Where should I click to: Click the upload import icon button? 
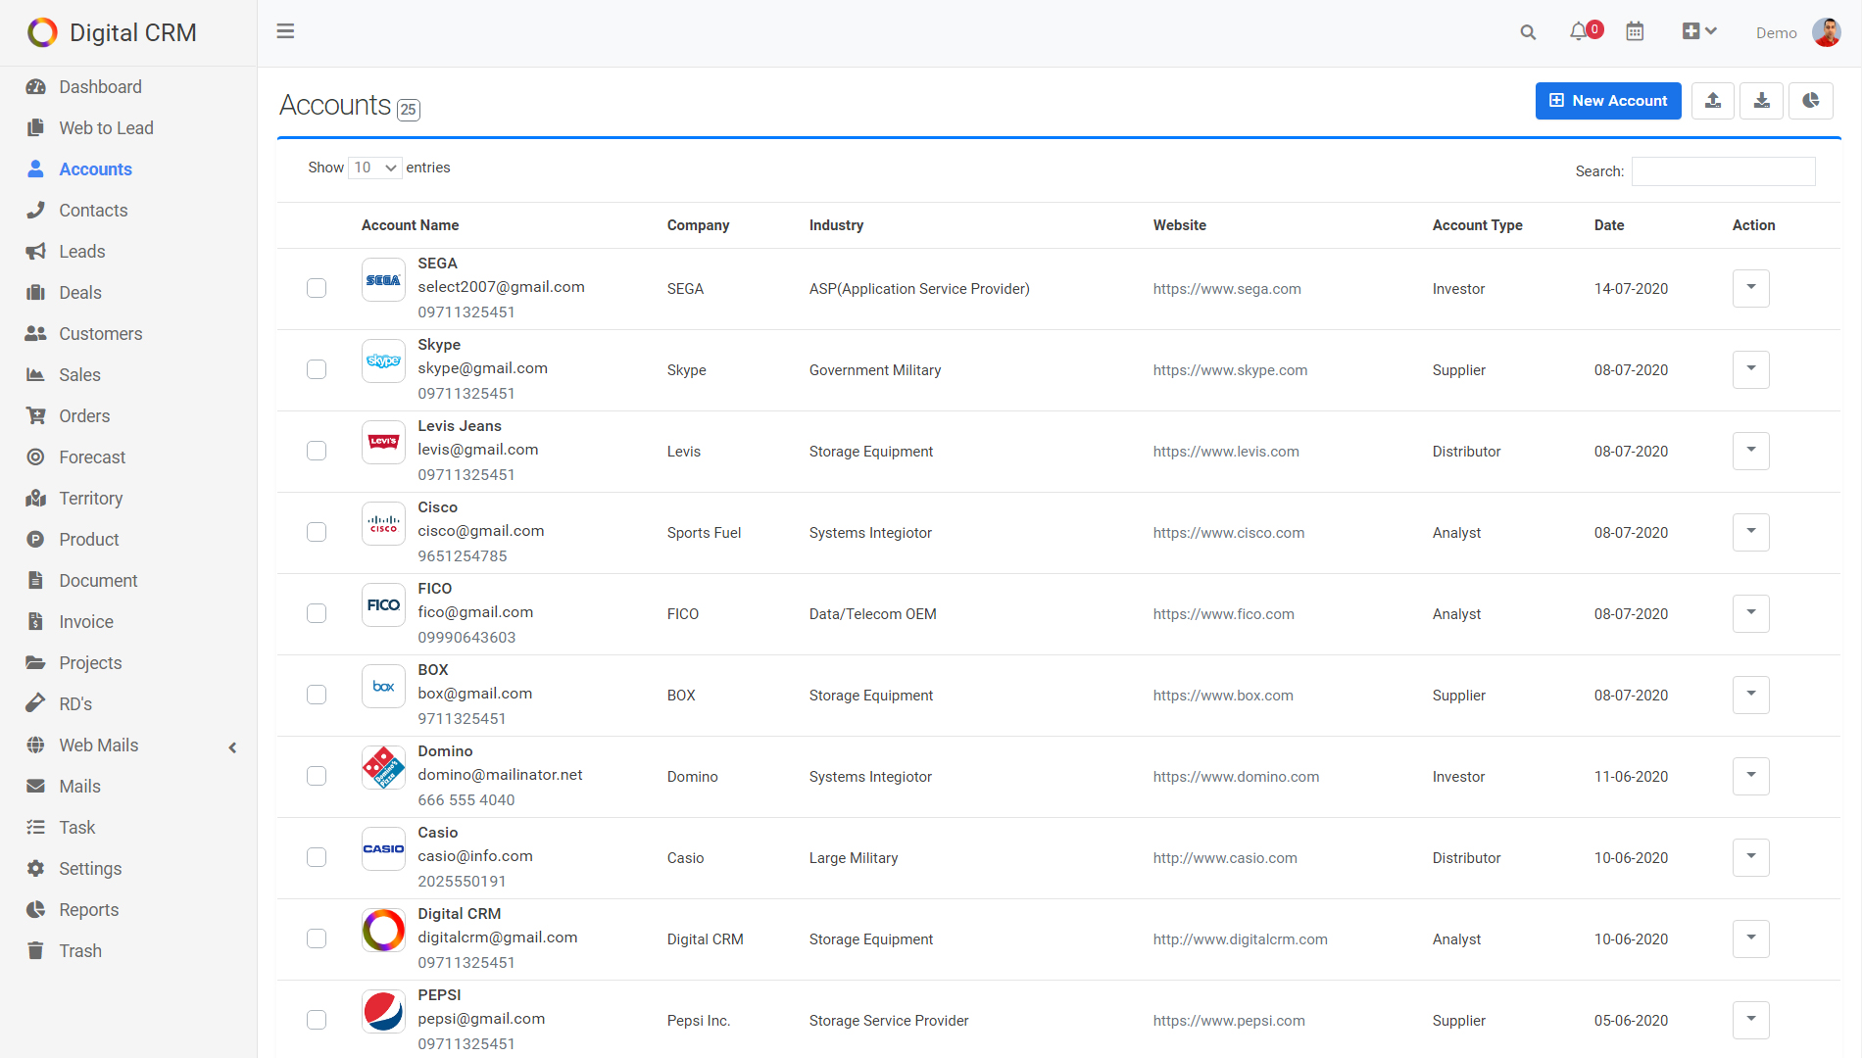point(1713,101)
